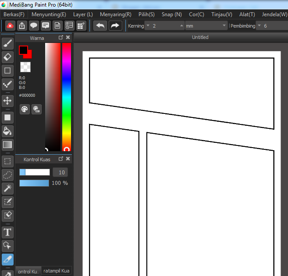The width and height of the screenshot is (288, 276).
Task: Click the comment box icon in toolbar
Action: click(x=46, y=26)
